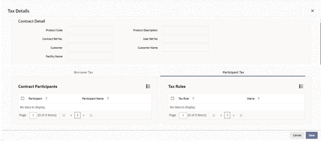The width and height of the screenshot is (321, 142).
Task: Cancel the Tax Details dialog
Action: pyautogui.click(x=297, y=135)
